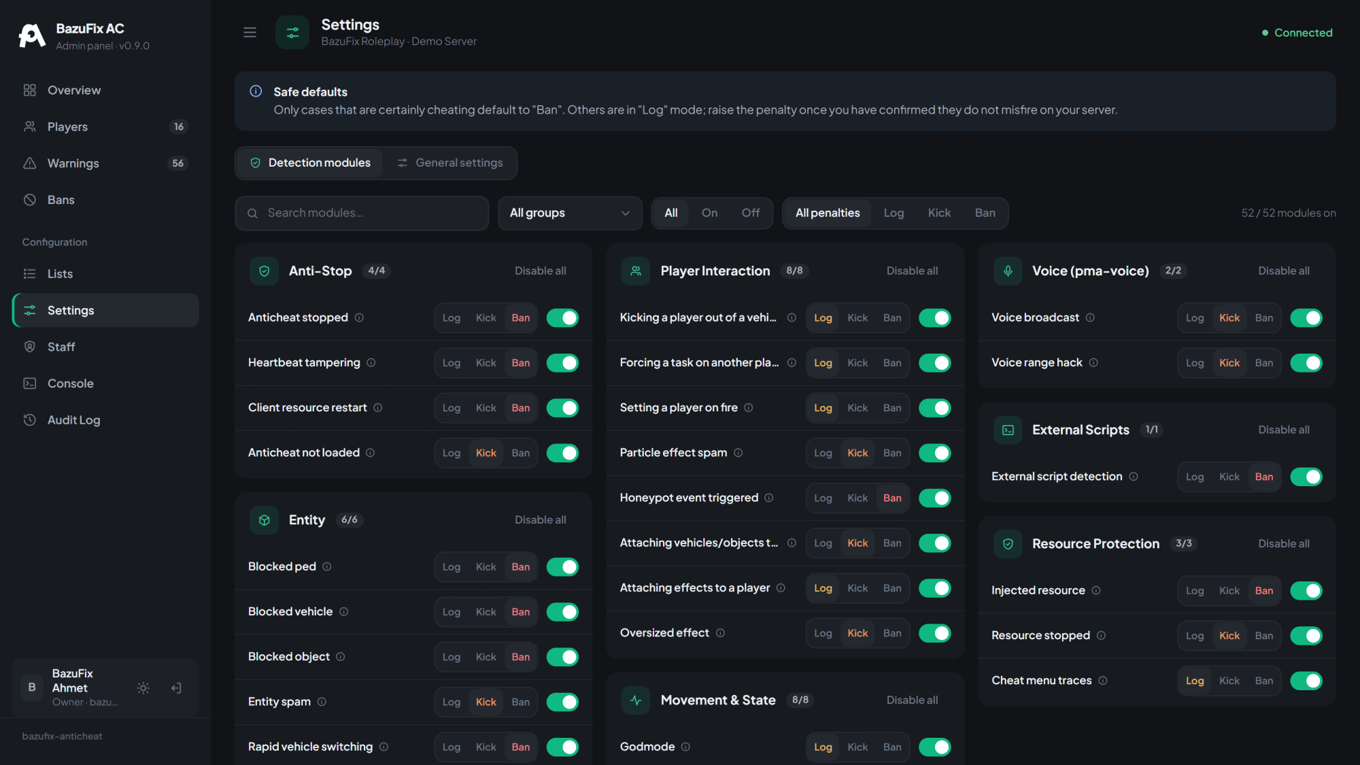Open Players page in sidebar
The width and height of the screenshot is (1360, 765).
point(105,126)
